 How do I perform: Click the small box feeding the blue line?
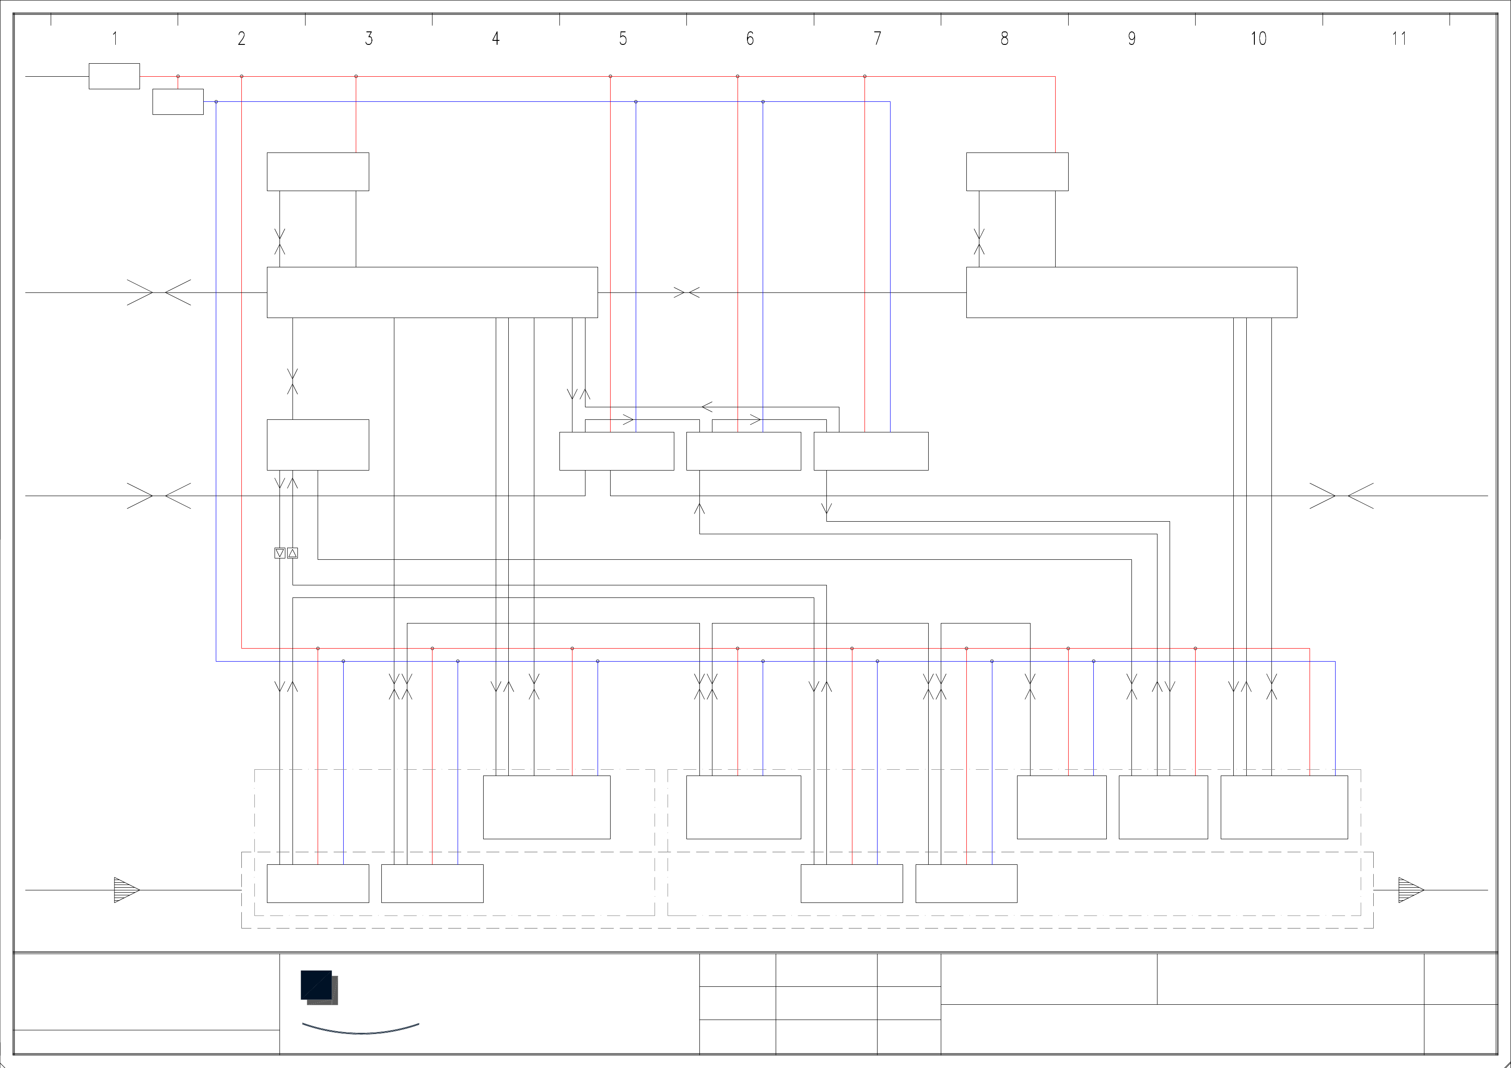178,102
